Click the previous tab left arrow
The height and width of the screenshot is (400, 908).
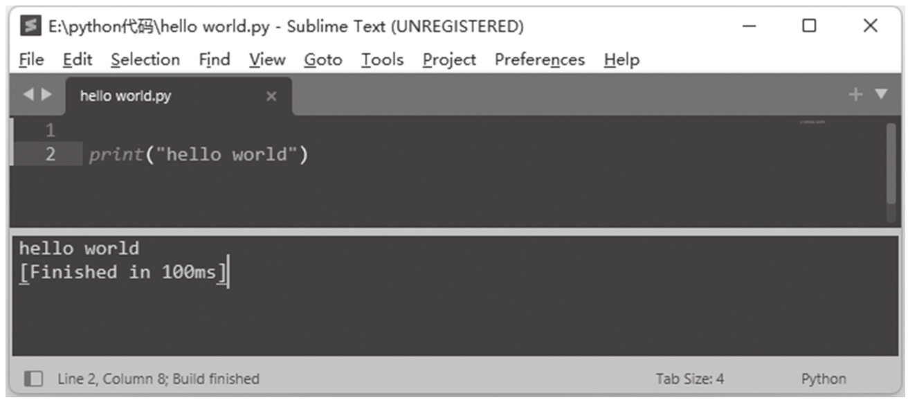(x=28, y=95)
